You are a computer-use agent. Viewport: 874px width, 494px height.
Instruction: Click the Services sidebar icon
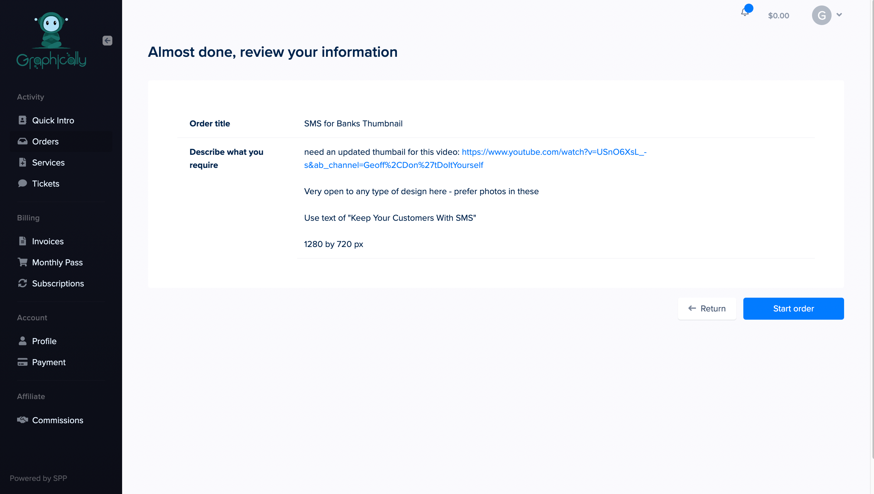22,162
